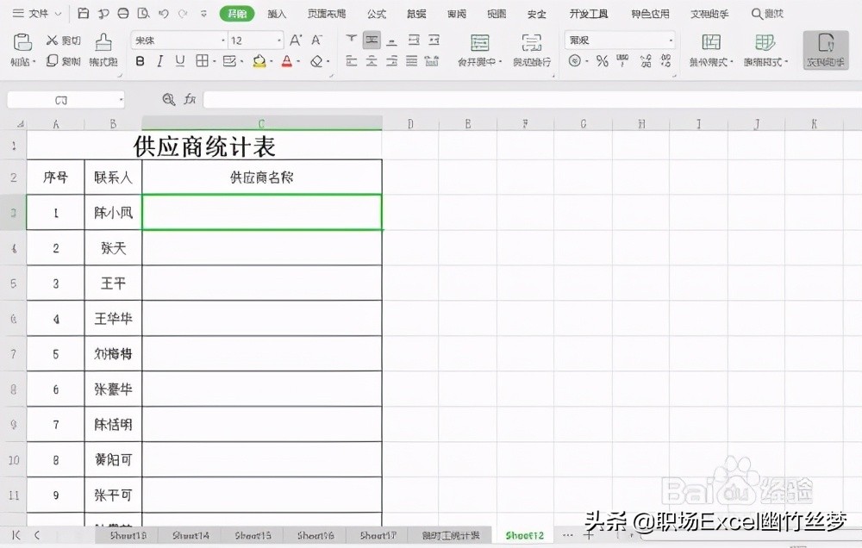Expand the 常规 number format dropdown

click(672, 39)
